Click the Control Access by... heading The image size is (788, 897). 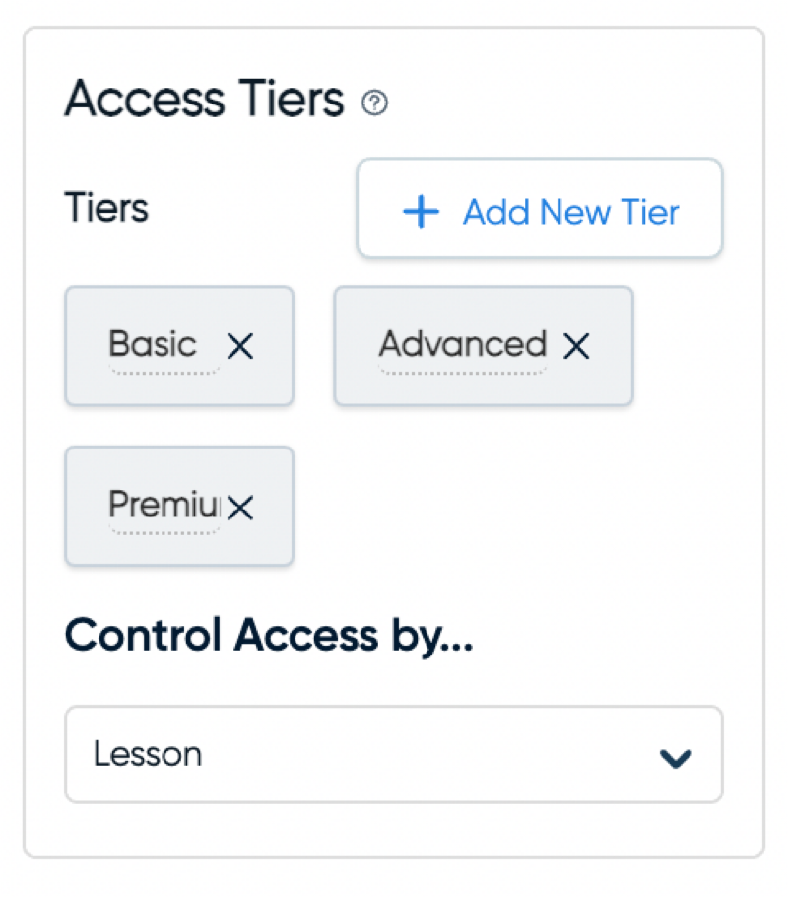click(269, 636)
